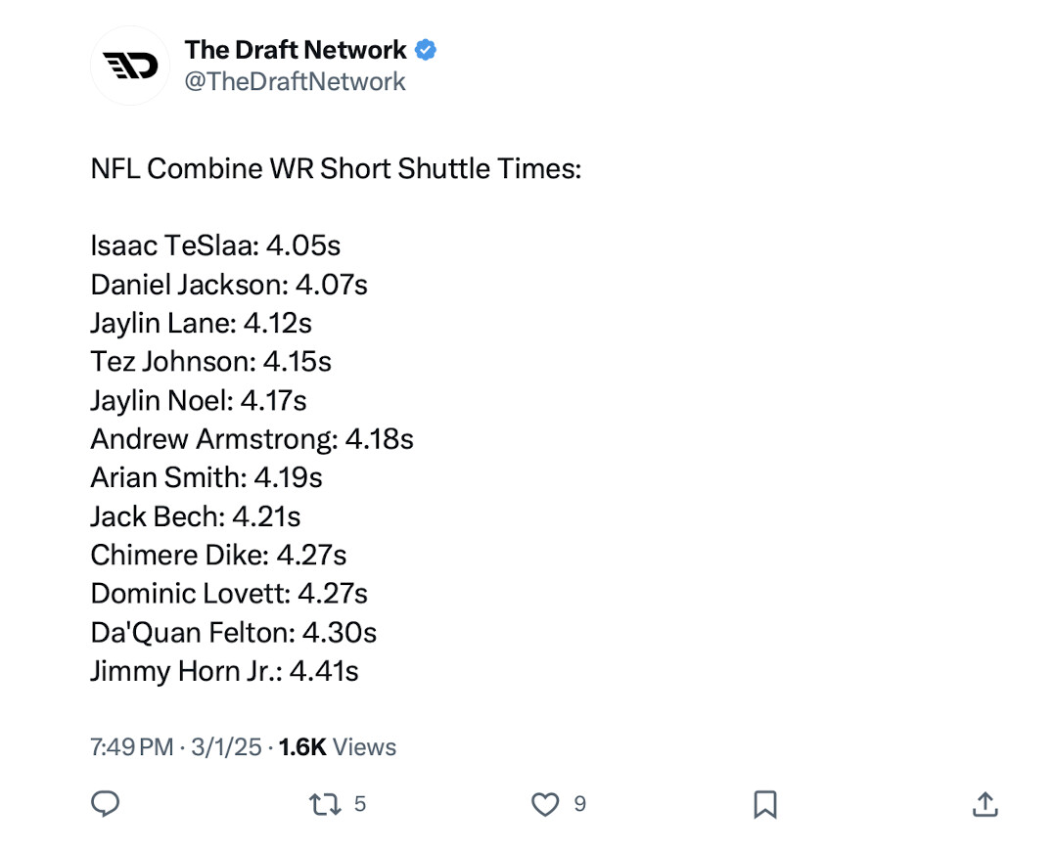Click the Jimmy Horn Jr. 4.41s line
Screen dimensions: 1055x851
point(224,671)
